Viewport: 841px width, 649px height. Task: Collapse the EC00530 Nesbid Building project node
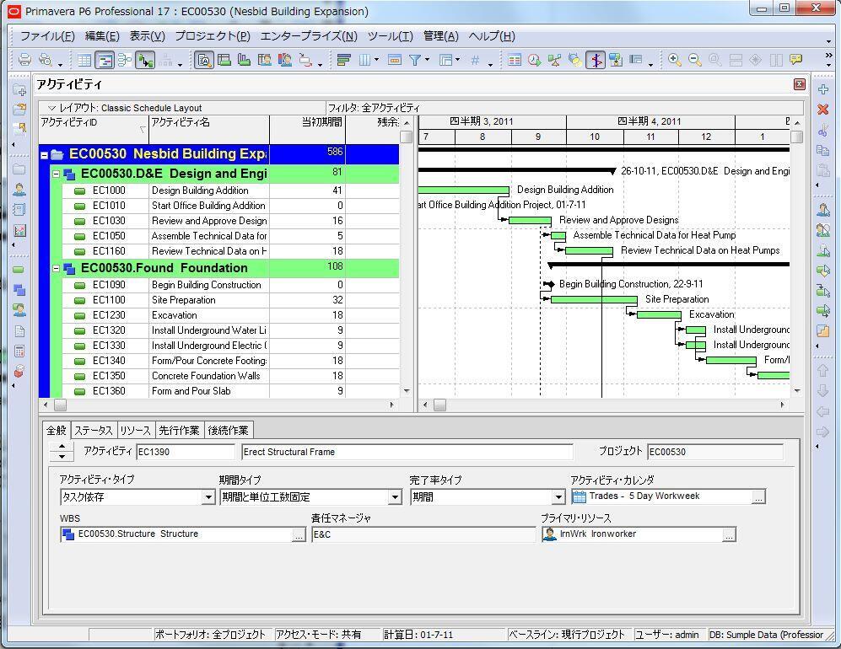[x=45, y=155]
